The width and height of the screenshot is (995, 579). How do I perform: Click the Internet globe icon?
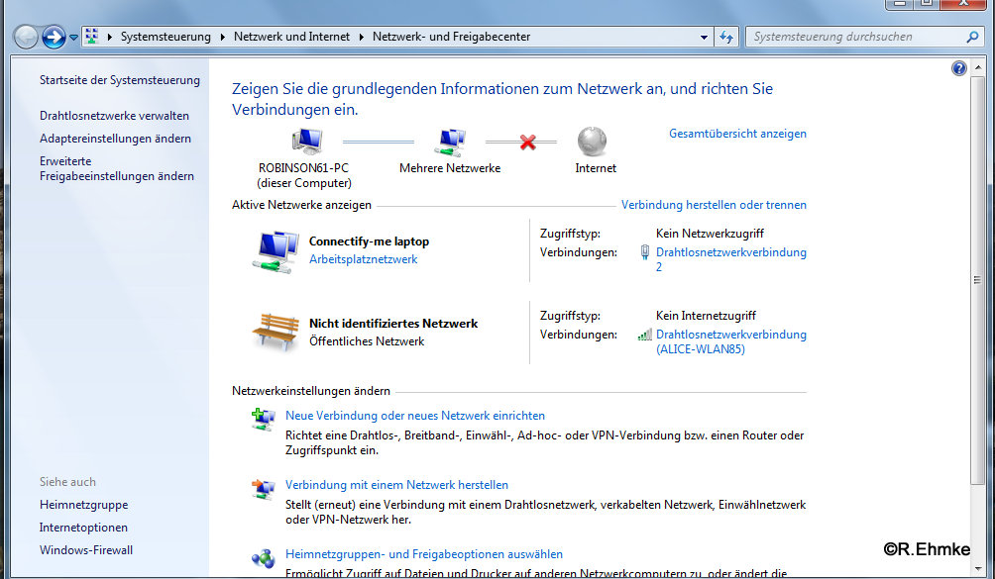click(592, 142)
